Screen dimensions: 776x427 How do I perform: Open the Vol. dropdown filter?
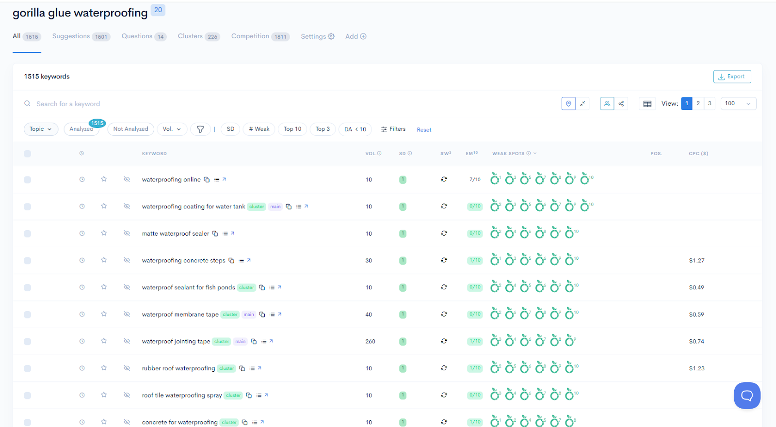(172, 129)
